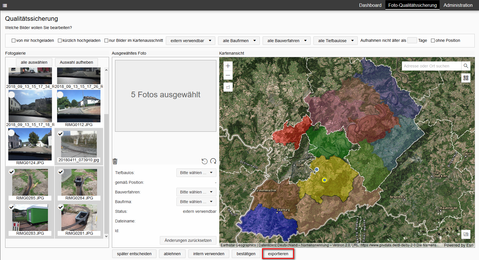Check 'kürzlich hochgeladen' filter
The height and width of the screenshot is (260, 479).
pyautogui.click(x=60, y=41)
